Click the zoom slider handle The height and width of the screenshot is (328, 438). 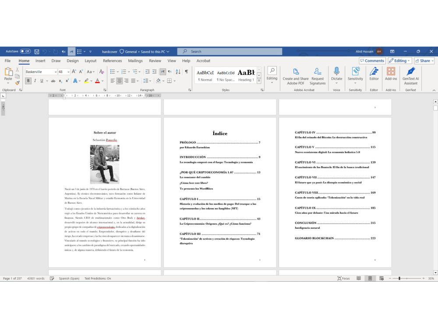click(x=399, y=278)
